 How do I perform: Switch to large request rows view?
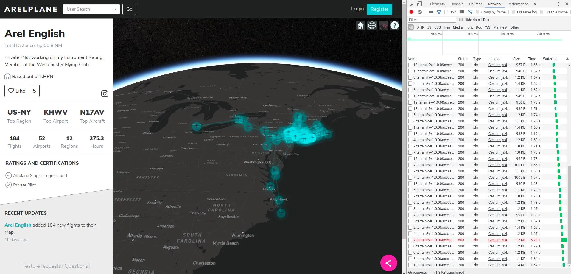462,12
